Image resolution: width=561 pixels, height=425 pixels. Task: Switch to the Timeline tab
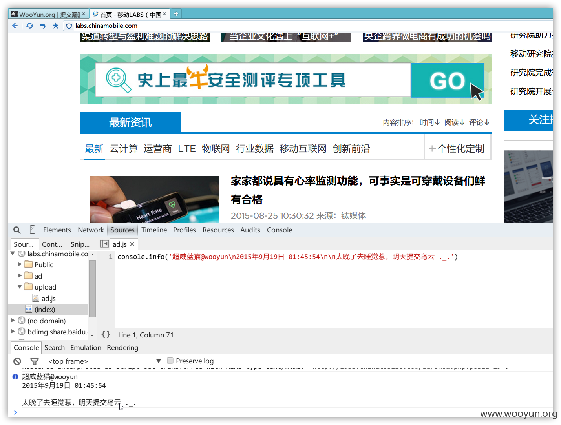[154, 230]
